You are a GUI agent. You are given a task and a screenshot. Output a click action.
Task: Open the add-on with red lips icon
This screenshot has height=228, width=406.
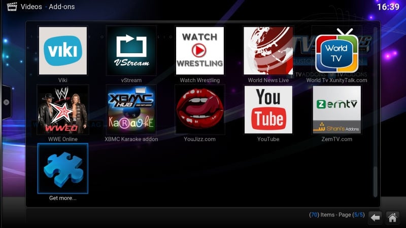coord(199,109)
